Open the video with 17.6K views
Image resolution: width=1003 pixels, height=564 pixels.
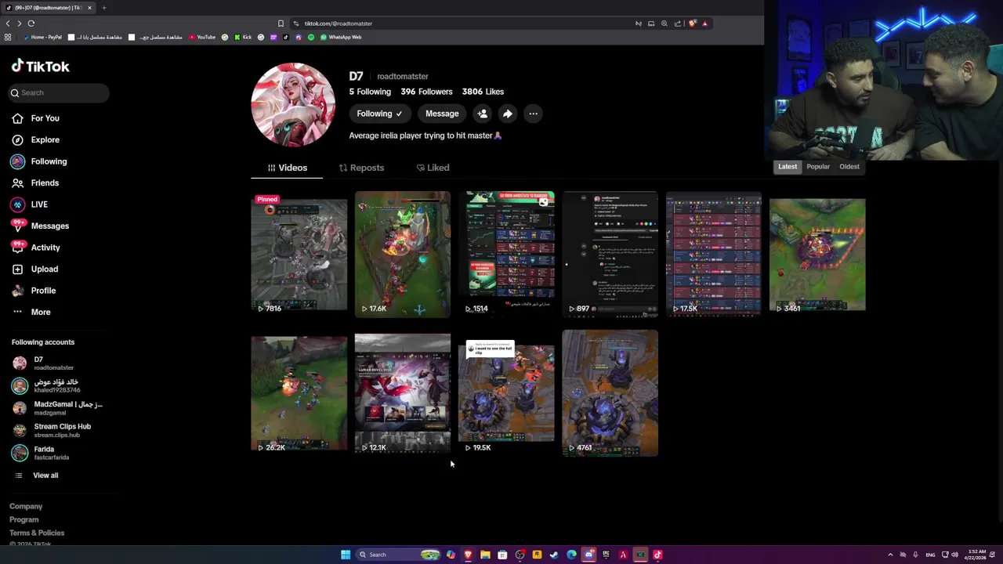[x=403, y=254]
